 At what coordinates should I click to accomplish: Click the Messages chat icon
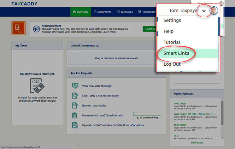coord(118,12)
